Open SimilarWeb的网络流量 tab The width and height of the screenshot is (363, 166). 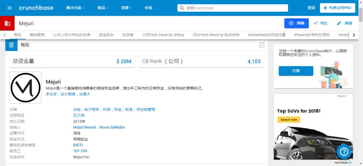267,35
